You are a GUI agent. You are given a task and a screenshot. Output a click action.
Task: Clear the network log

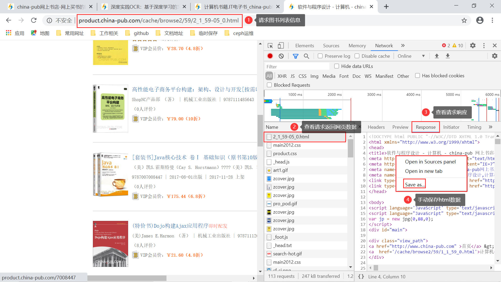[x=281, y=56]
